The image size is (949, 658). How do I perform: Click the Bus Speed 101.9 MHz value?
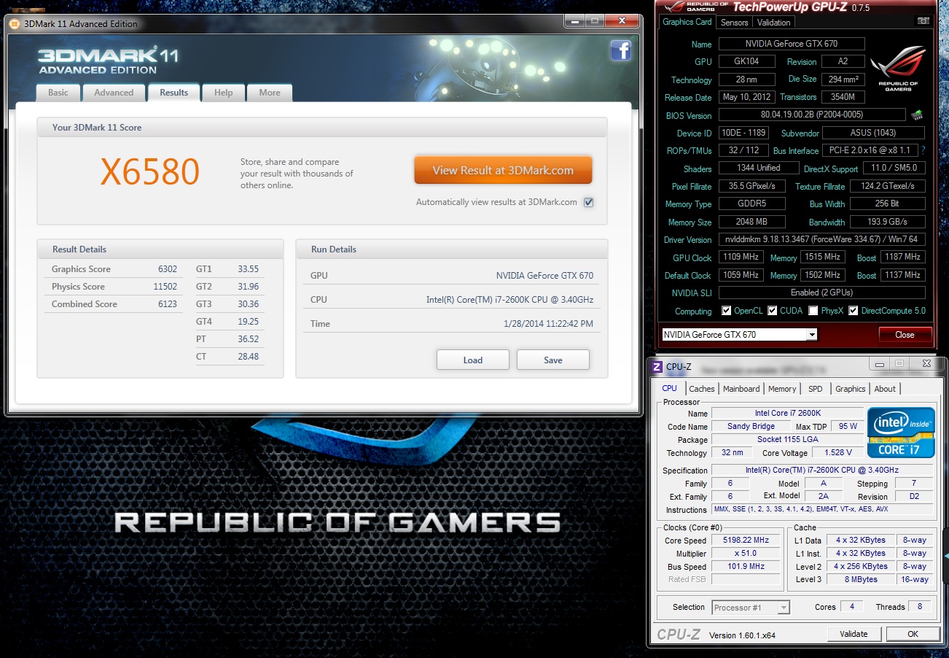coord(747,566)
